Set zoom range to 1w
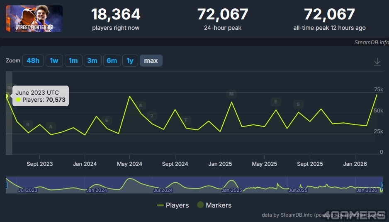 [x=54, y=61]
